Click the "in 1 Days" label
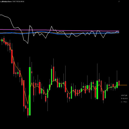 click(124, 102)
